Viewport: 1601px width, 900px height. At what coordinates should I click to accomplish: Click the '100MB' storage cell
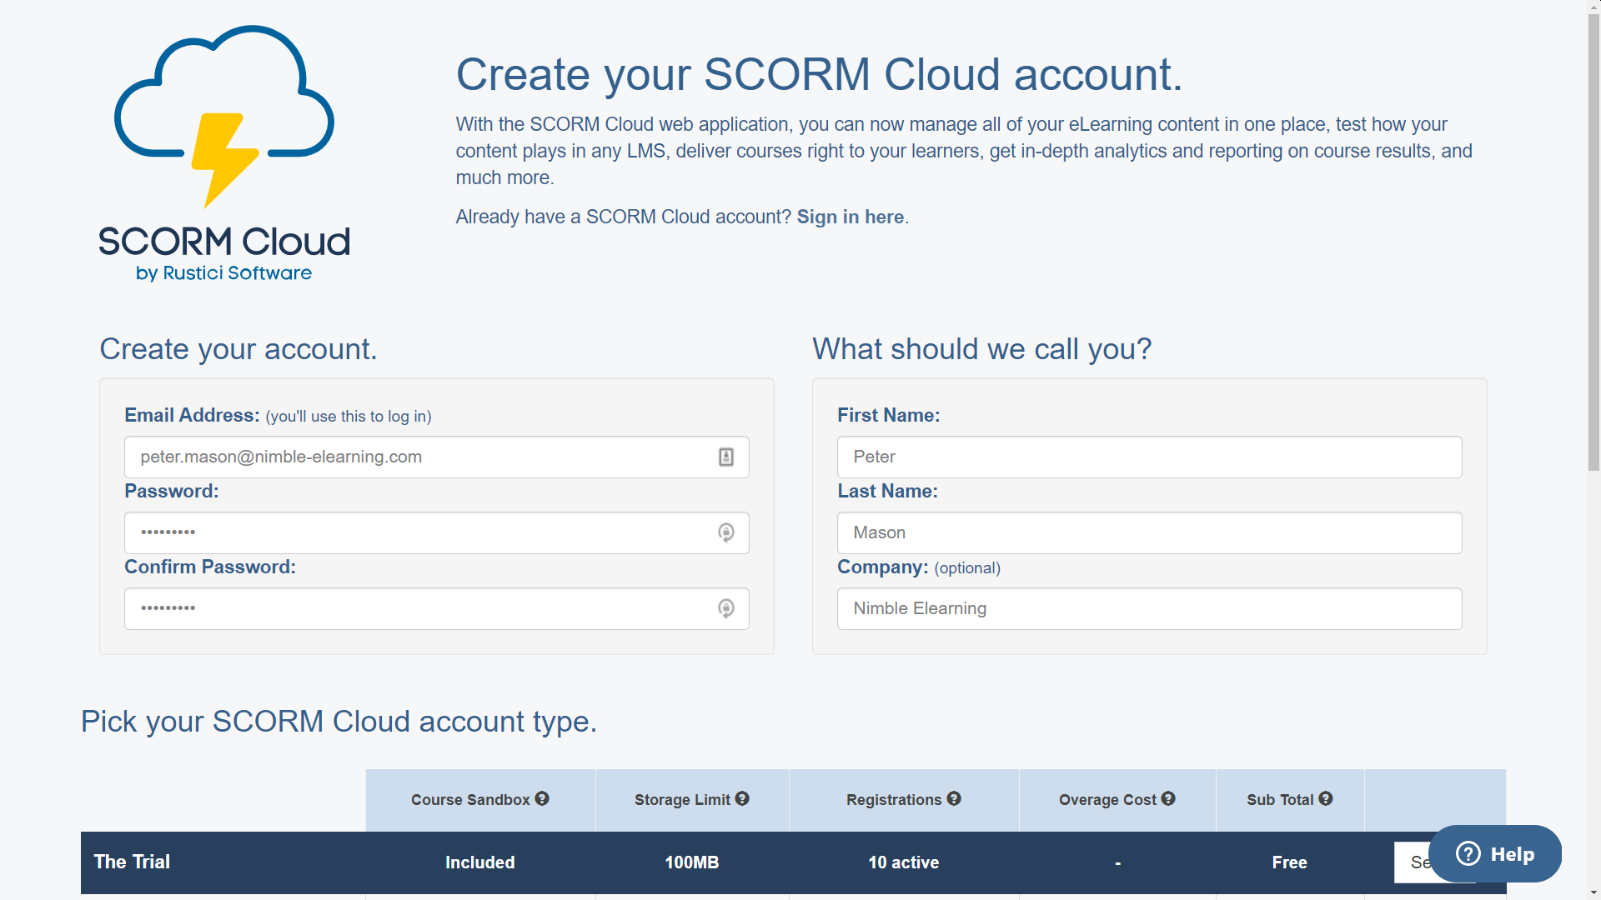[692, 862]
